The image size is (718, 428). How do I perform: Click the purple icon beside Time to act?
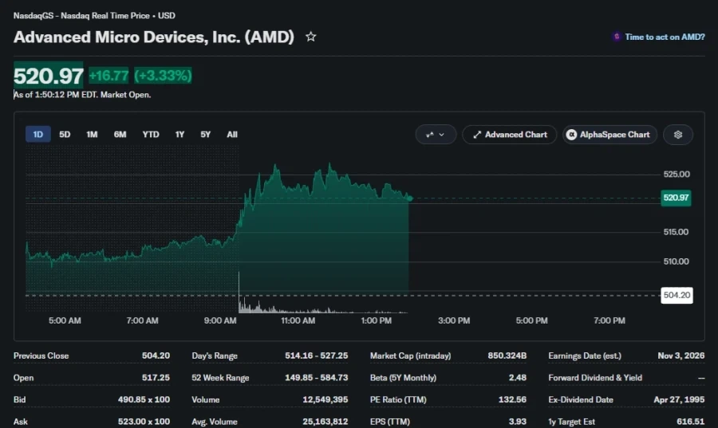pyautogui.click(x=617, y=37)
